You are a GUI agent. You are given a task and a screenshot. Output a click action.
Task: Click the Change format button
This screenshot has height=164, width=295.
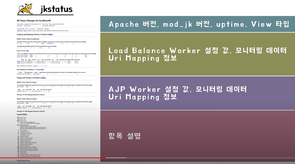coord(40,29)
